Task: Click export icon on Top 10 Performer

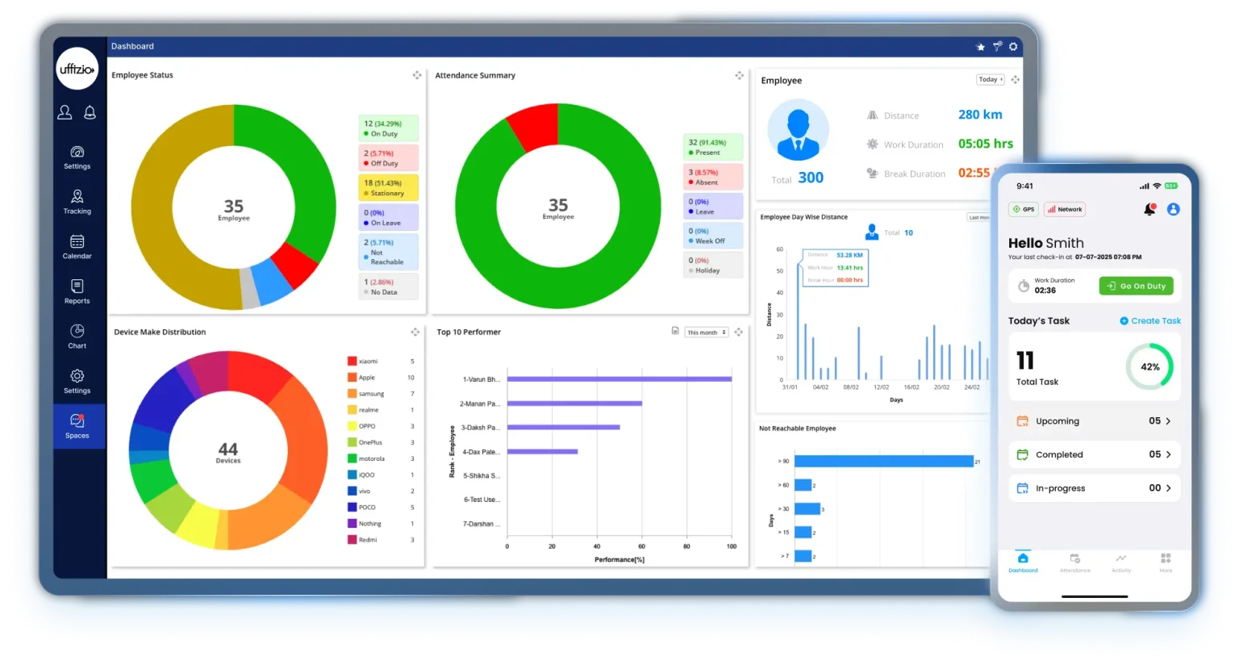Action: point(675,331)
